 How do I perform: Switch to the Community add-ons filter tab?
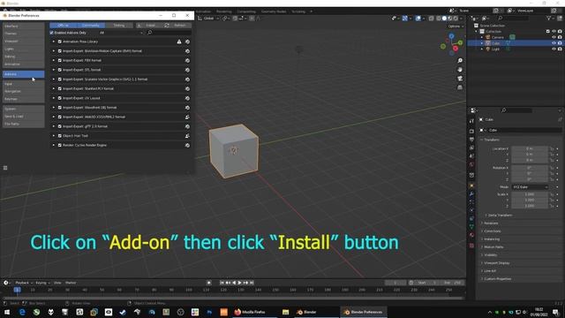click(x=90, y=26)
